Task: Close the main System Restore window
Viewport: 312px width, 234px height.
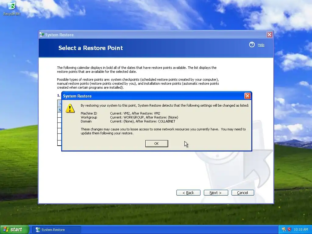Action: (x=269, y=35)
